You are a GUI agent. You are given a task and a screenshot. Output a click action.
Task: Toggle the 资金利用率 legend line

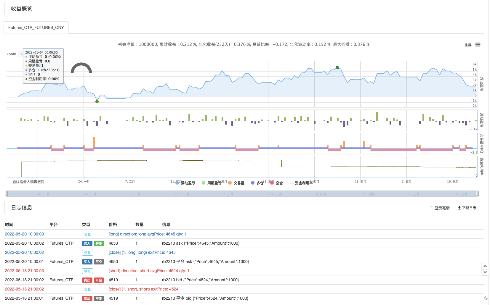pos(301,183)
